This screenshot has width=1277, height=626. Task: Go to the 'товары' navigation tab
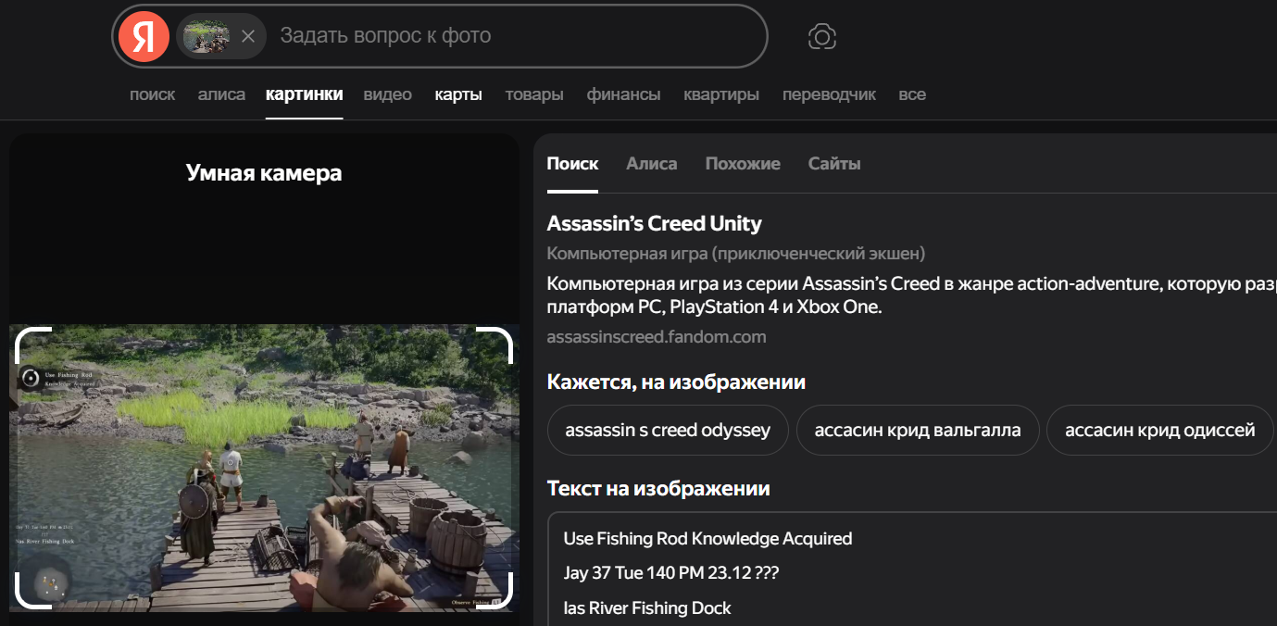click(x=534, y=94)
